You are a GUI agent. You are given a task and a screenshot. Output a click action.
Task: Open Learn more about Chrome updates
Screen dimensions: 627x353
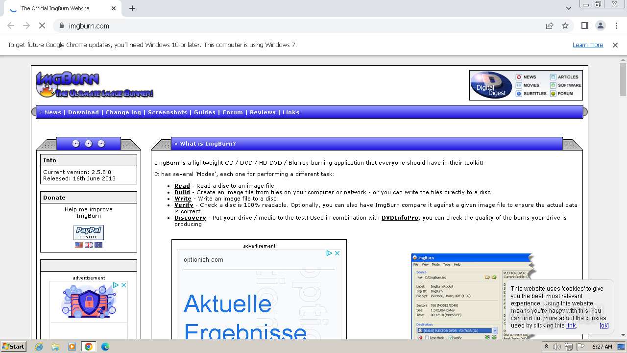[x=588, y=45]
